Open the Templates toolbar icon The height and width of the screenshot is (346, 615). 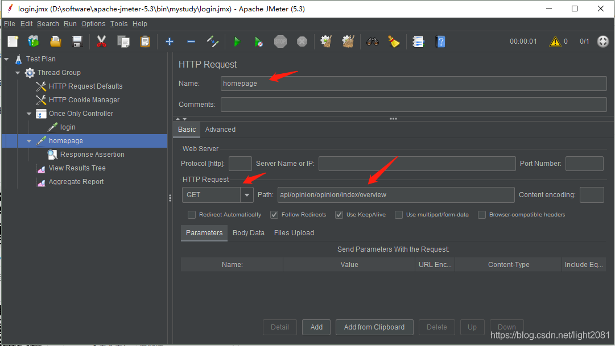point(34,41)
